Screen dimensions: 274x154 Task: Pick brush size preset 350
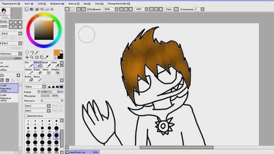coord(56,150)
